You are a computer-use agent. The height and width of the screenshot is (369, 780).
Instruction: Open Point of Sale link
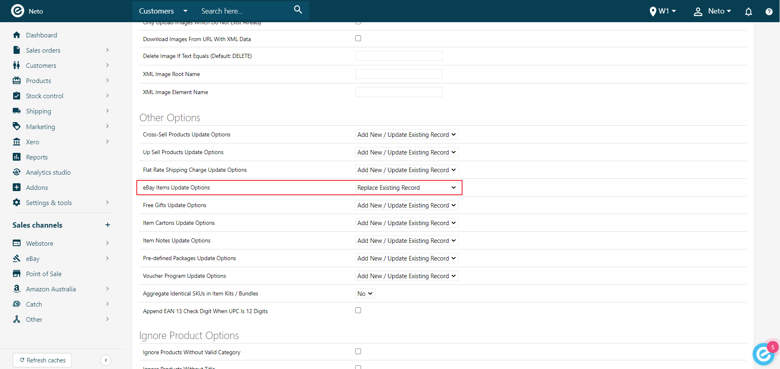pos(44,274)
